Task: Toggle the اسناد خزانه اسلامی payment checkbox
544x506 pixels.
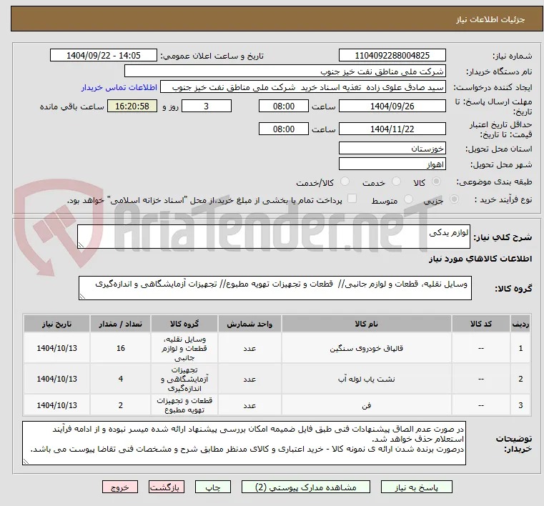Action: click(x=352, y=199)
